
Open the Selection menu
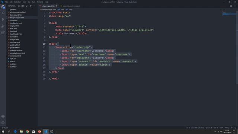pos(17,2)
